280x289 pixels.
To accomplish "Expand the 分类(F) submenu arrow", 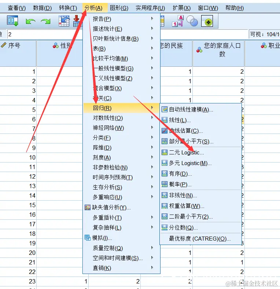I will [152, 137].
